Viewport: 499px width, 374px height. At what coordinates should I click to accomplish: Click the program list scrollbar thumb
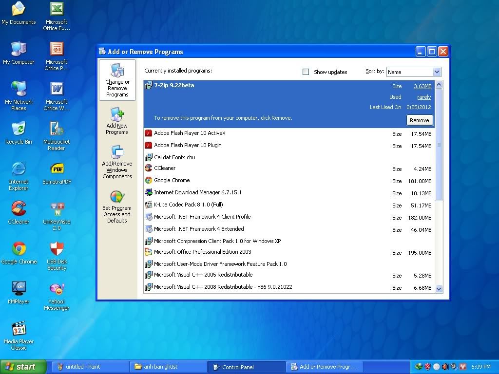pyautogui.click(x=439, y=145)
